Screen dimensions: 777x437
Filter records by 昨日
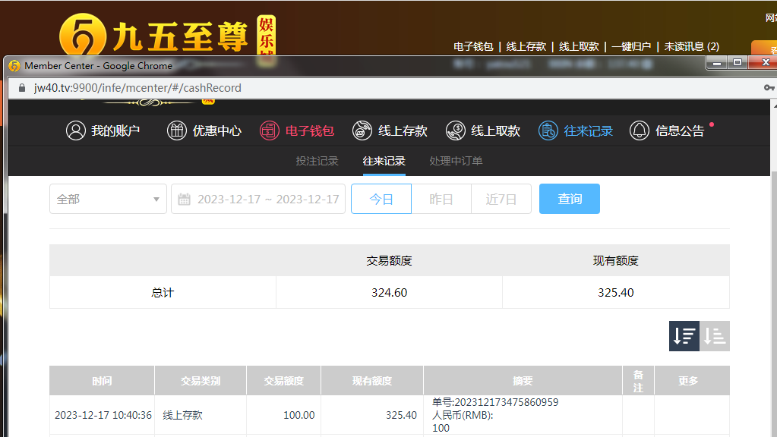coord(441,199)
